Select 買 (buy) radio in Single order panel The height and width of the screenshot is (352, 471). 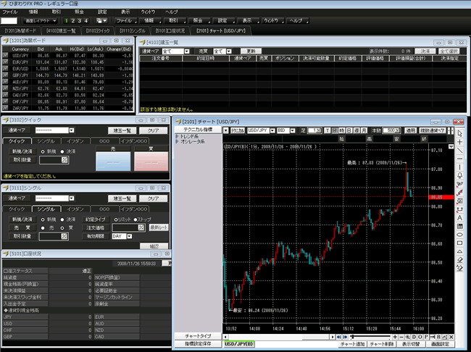pos(62,228)
